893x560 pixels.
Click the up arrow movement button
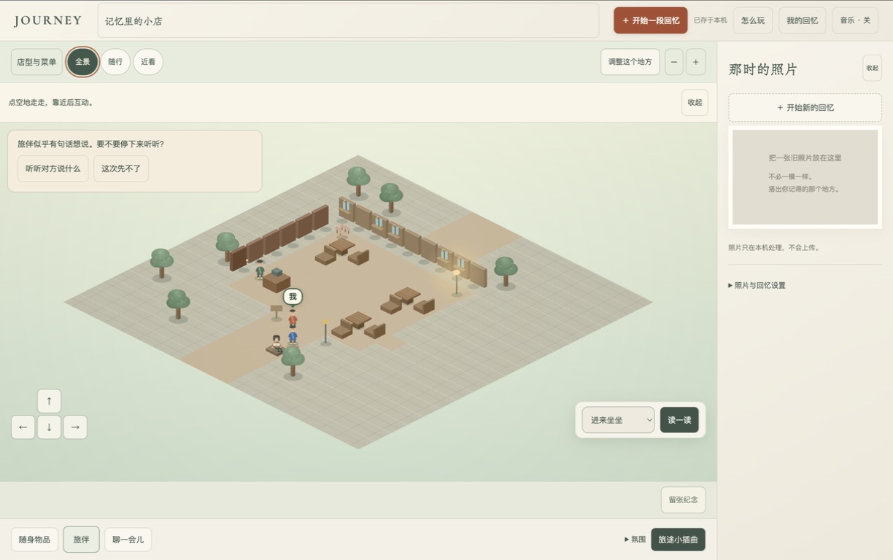point(49,401)
